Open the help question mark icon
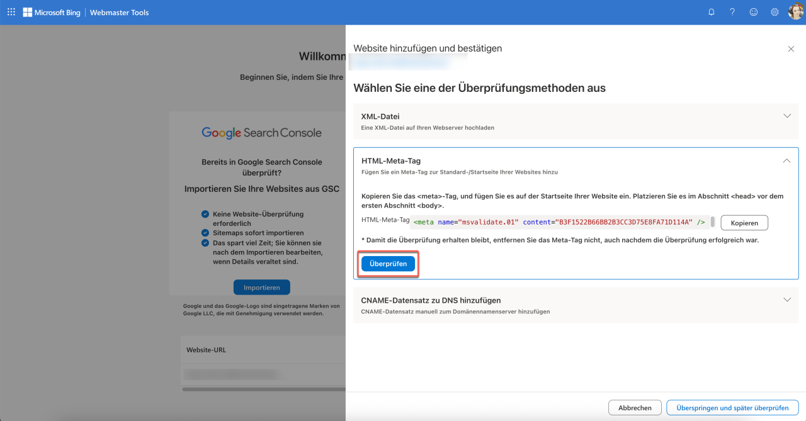Viewport: 806px width, 421px height. coord(732,12)
